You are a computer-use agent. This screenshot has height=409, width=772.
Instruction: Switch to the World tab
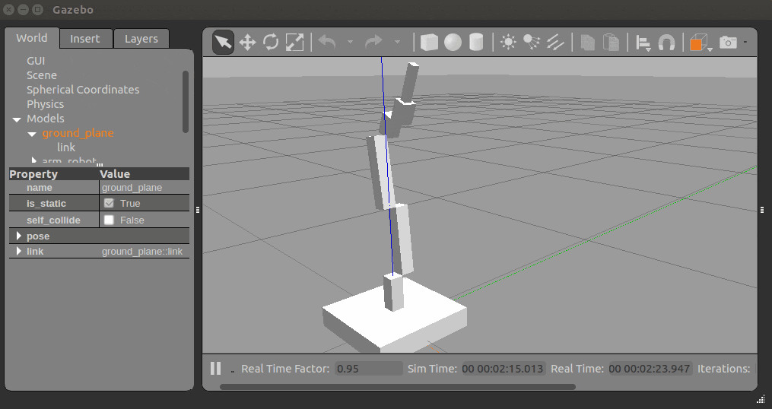click(x=31, y=38)
